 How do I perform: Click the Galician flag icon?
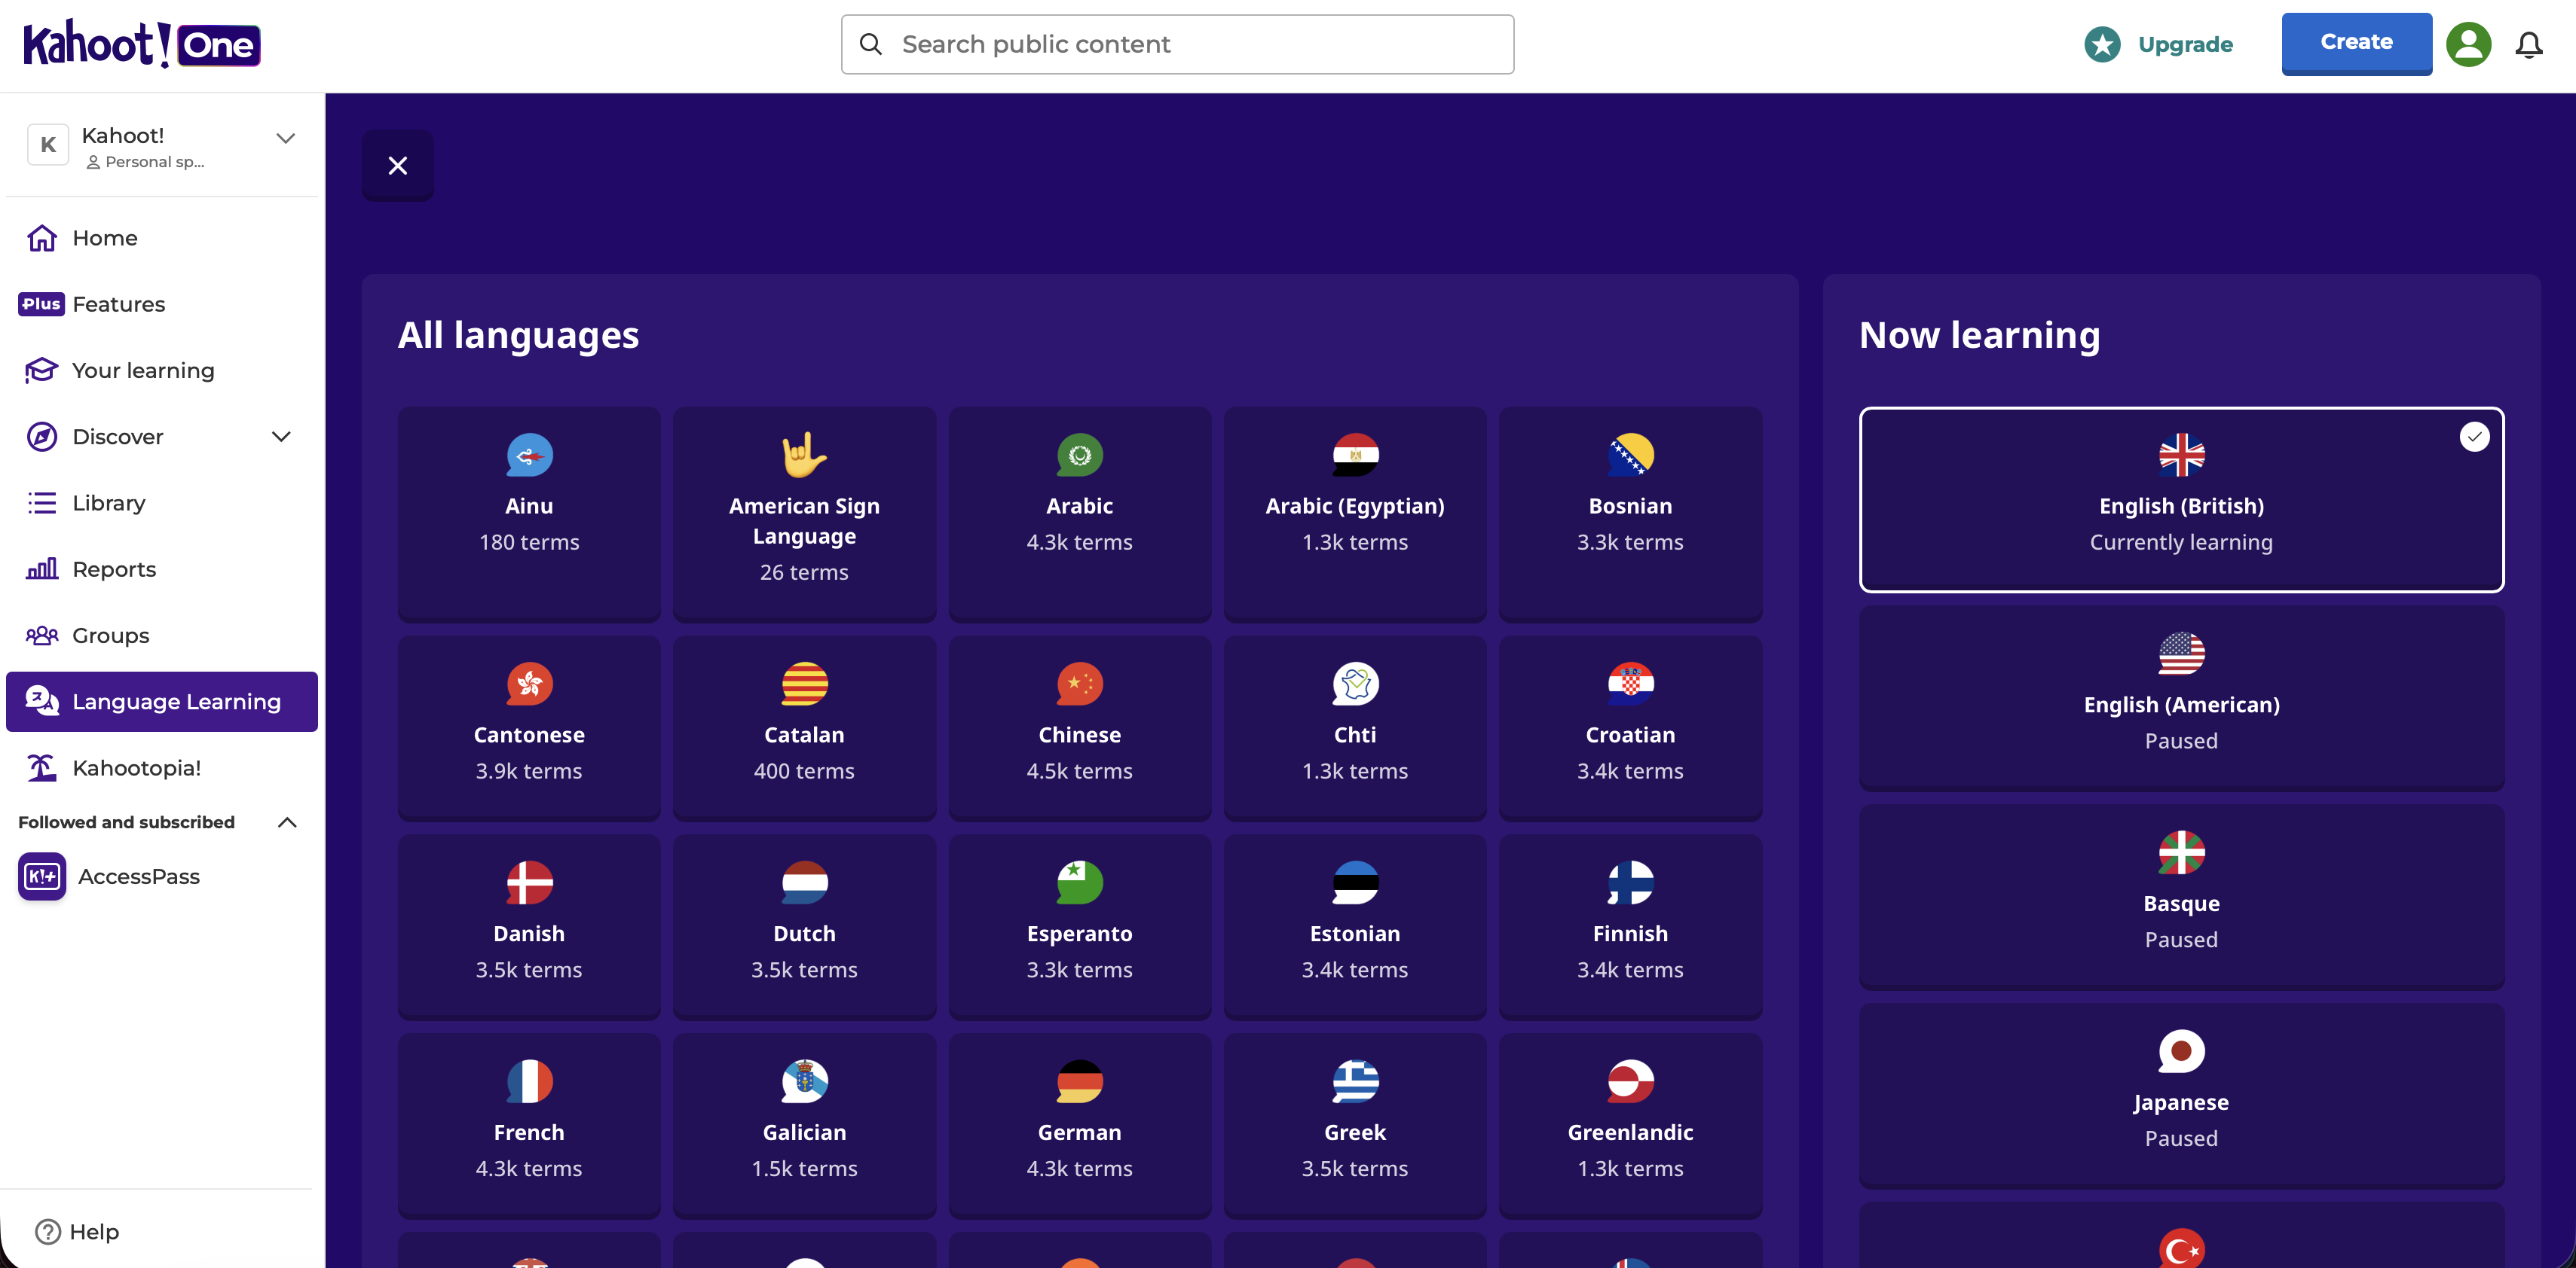click(x=804, y=1082)
